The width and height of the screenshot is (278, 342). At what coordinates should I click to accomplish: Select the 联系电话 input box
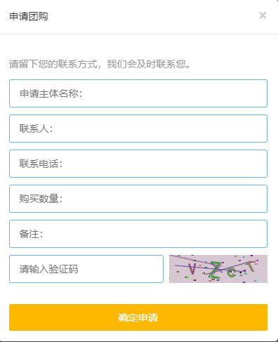[x=138, y=164]
